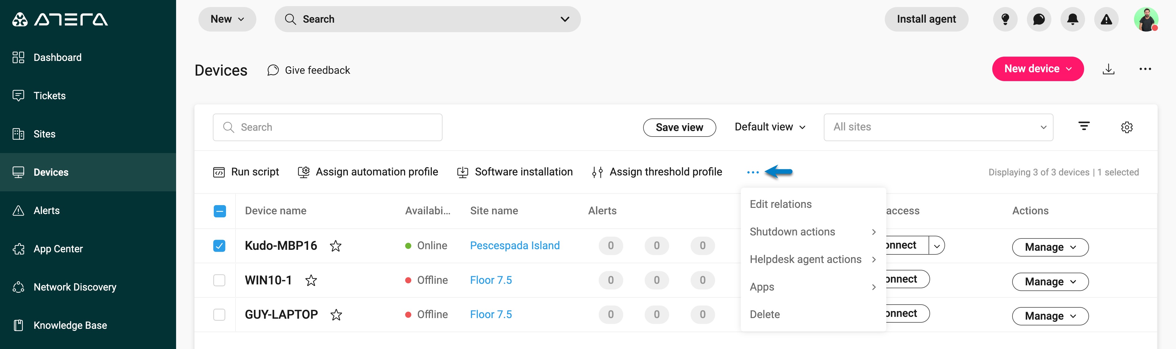Click the download export icon
1176x349 pixels.
[x=1108, y=69]
